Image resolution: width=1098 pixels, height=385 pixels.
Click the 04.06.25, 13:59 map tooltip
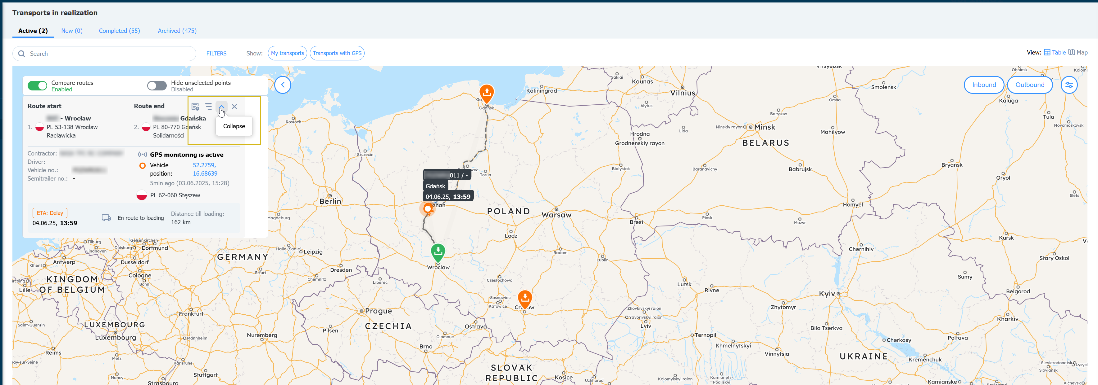pyautogui.click(x=448, y=197)
